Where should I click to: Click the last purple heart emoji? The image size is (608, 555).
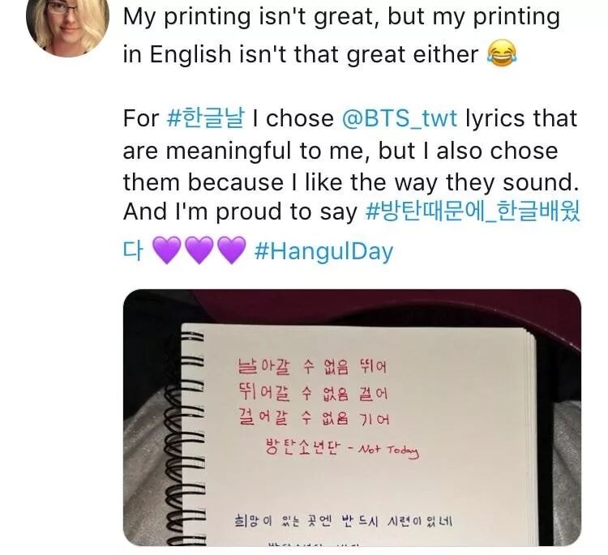(232, 250)
